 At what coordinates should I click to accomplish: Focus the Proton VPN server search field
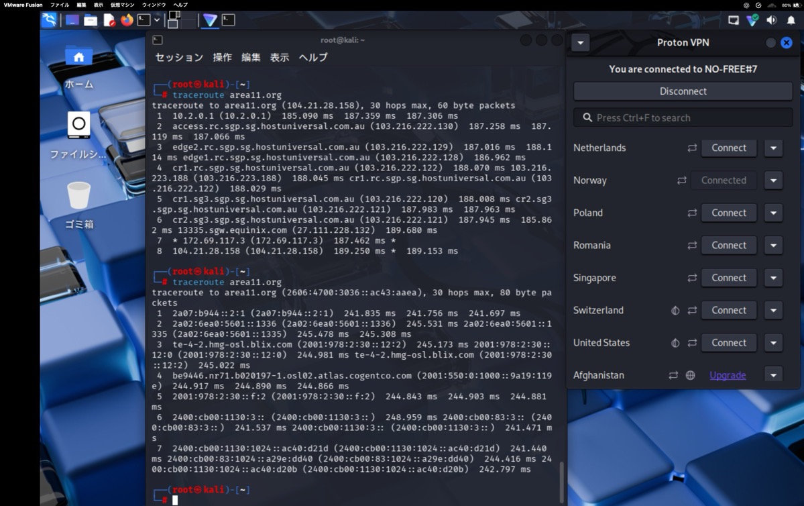(683, 118)
